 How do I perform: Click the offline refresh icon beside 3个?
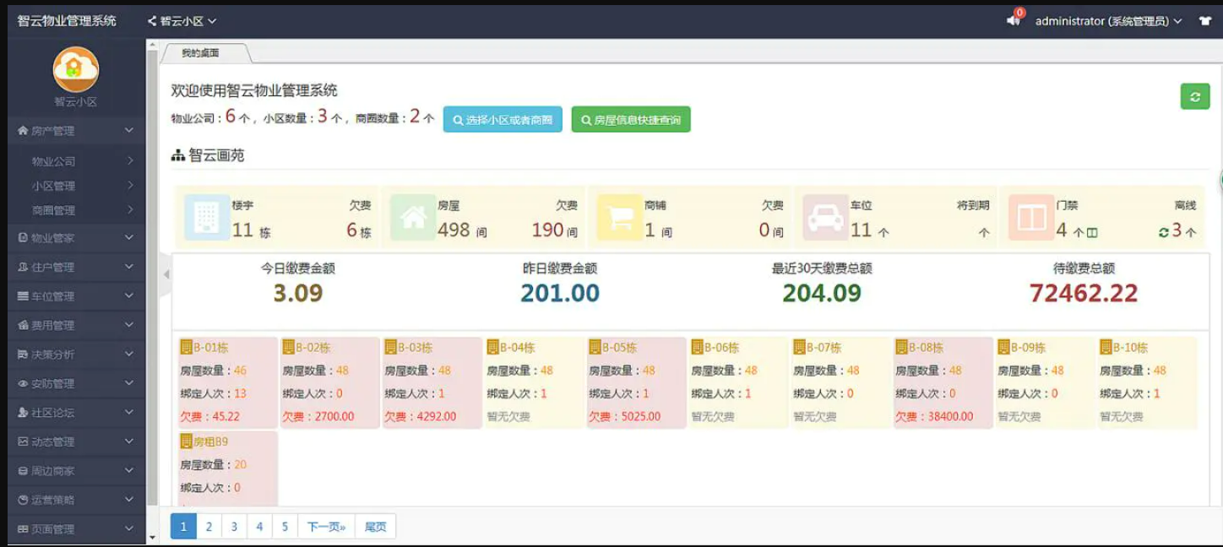coord(1164,232)
